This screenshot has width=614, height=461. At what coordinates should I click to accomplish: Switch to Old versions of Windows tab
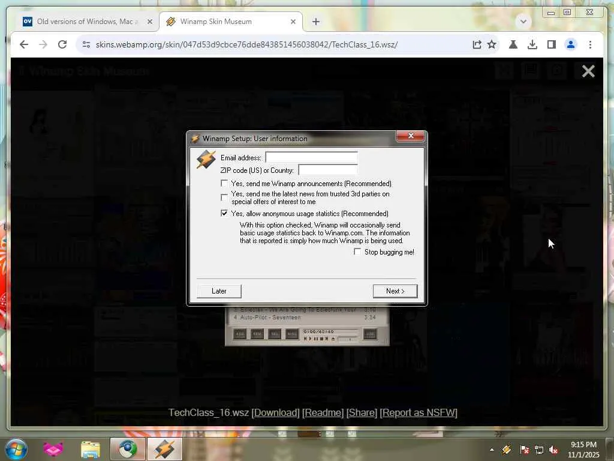(x=88, y=22)
